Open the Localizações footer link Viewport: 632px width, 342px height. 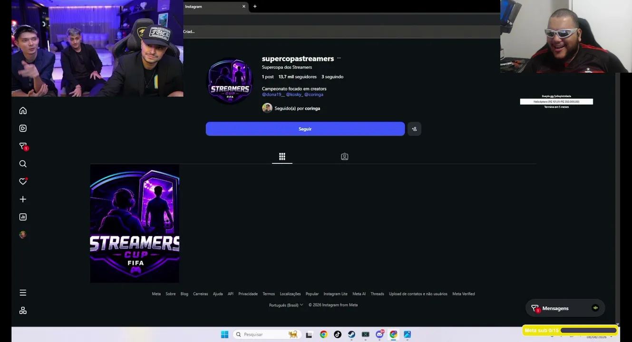point(290,294)
